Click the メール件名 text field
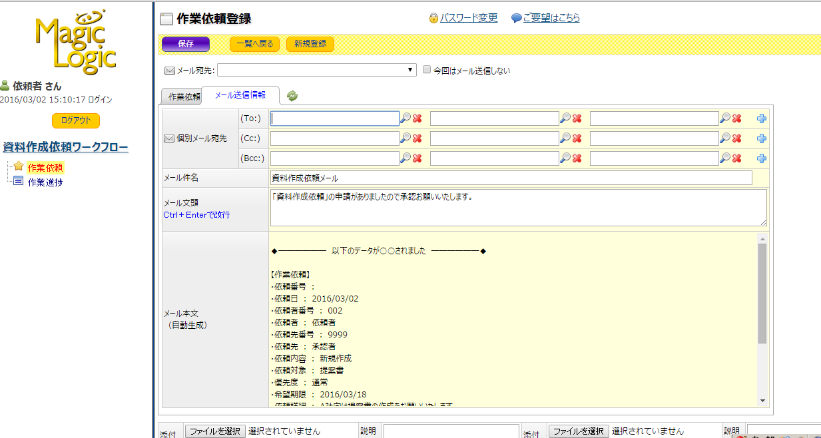Image resolution: width=821 pixels, height=438 pixels. point(511,178)
